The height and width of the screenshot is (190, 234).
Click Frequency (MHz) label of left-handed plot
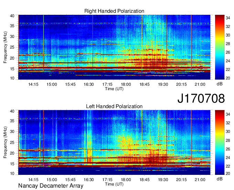[x=5, y=142]
